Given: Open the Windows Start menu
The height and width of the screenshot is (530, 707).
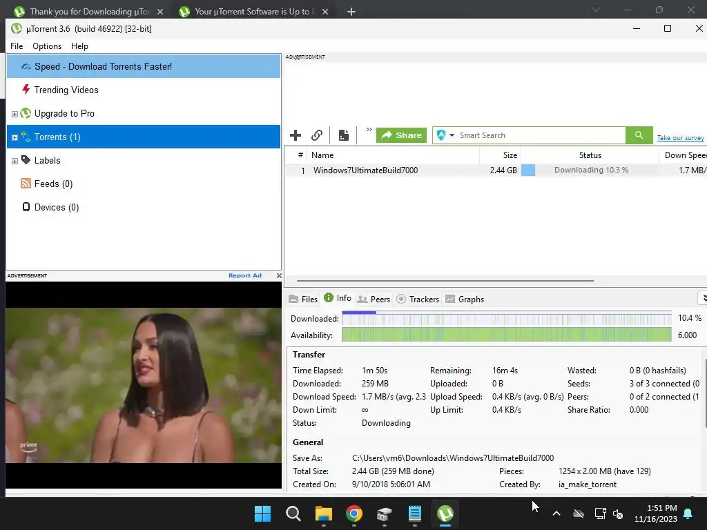Looking at the screenshot, I should [x=262, y=513].
